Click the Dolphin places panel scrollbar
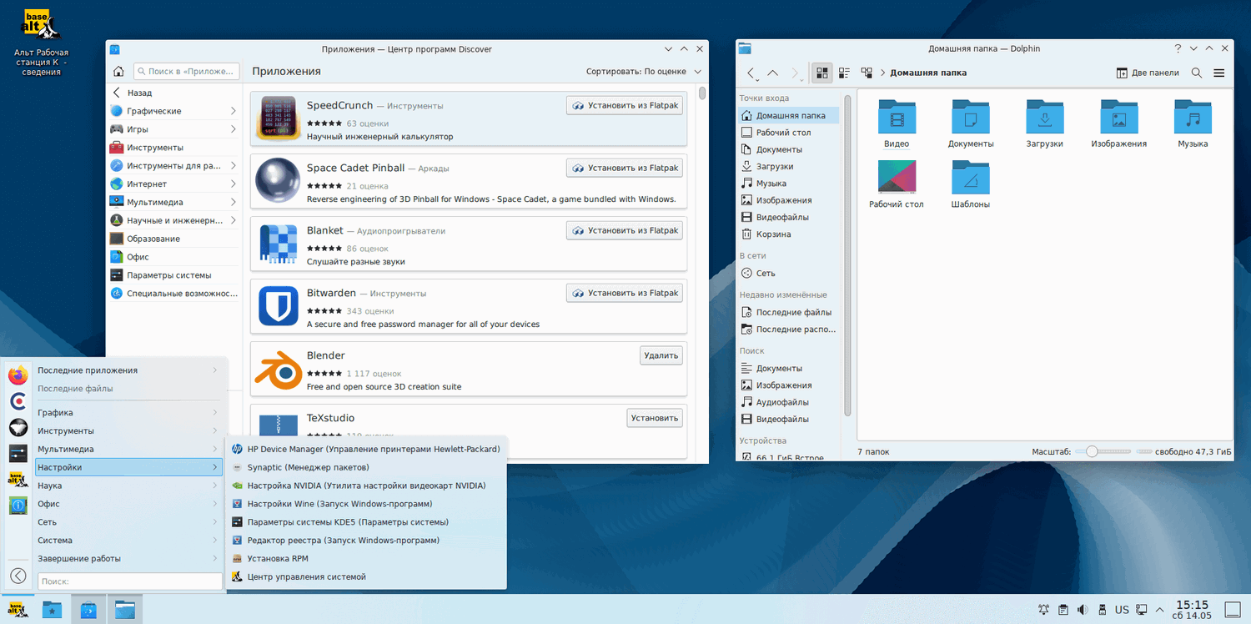Screen dimensions: 1251x624 [x=848, y=255]
